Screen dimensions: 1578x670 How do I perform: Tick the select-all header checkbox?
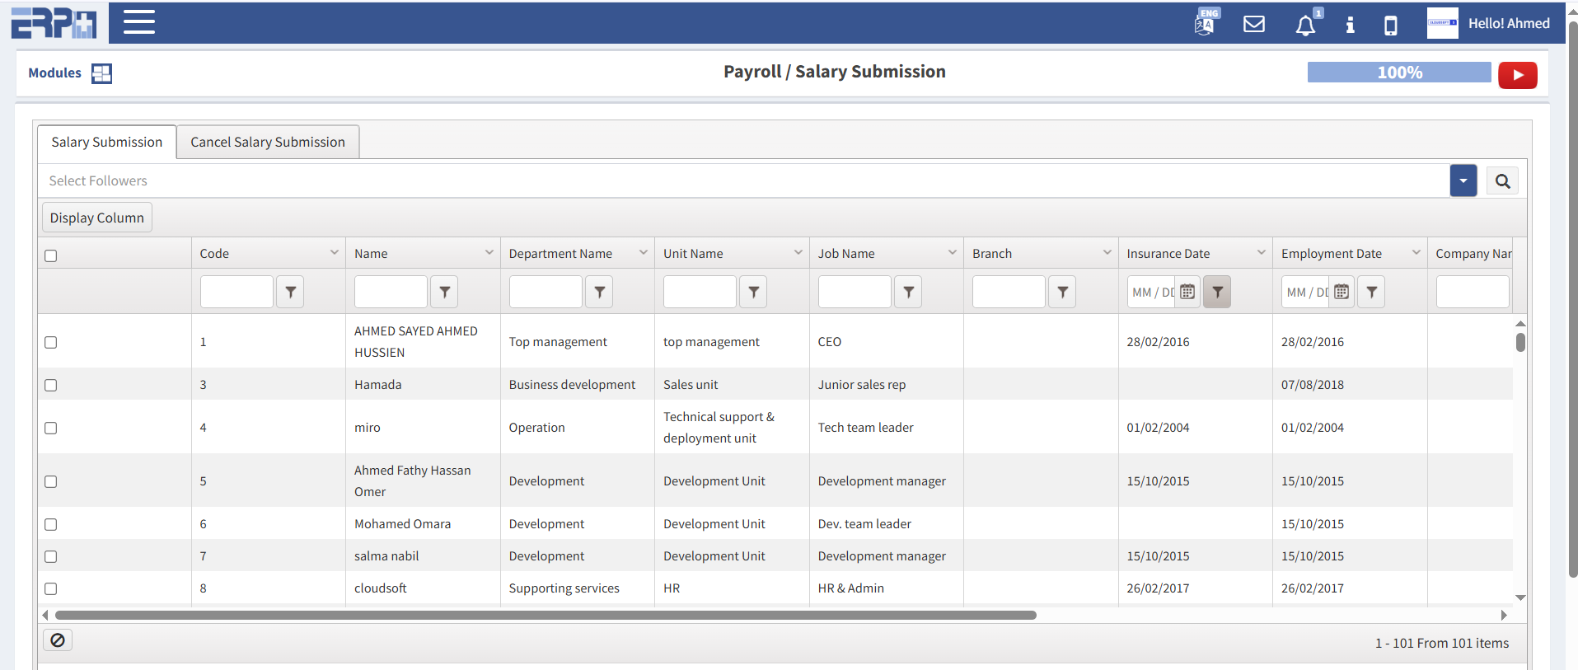click(51, 255)
